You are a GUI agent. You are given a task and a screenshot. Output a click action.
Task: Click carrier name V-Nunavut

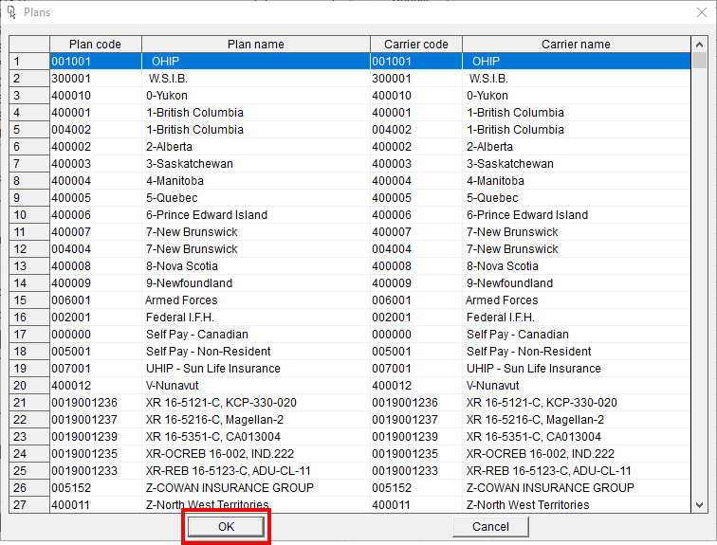577,386
